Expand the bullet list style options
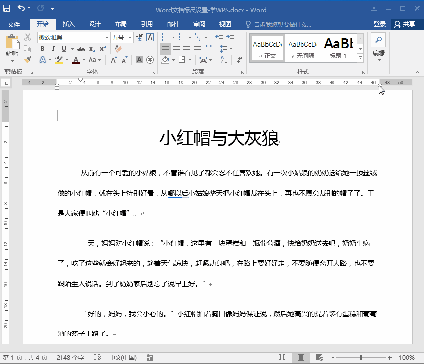The width and height of the screenshot is (424, 364). click(x=173, y=37)
